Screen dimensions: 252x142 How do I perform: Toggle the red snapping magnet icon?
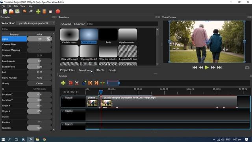[70, 83]
